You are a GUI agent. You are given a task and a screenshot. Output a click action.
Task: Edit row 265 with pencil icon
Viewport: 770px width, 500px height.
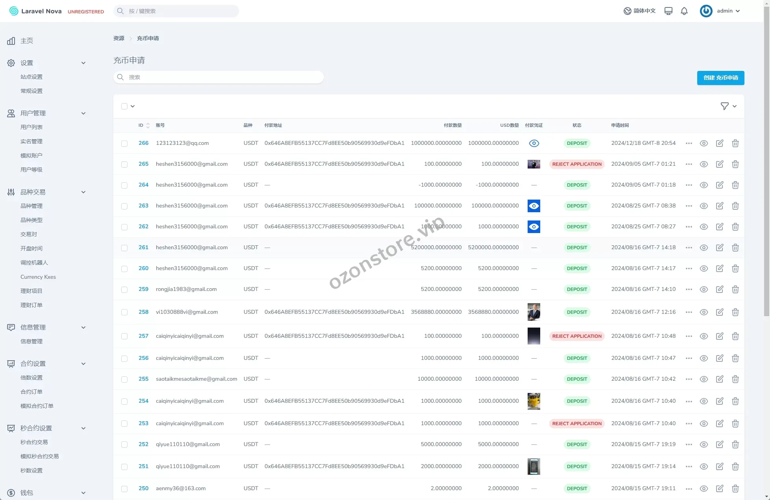pyautogui.click(x=719, y=164)
